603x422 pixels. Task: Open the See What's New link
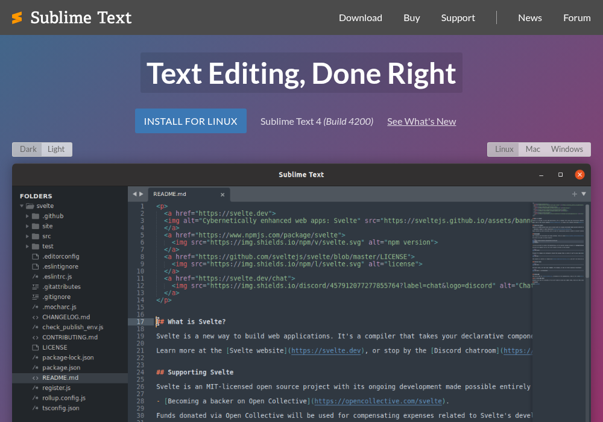click(x=421, y=121)
